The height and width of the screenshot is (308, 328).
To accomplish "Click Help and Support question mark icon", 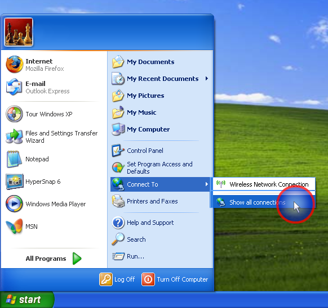I will (118, 223).
